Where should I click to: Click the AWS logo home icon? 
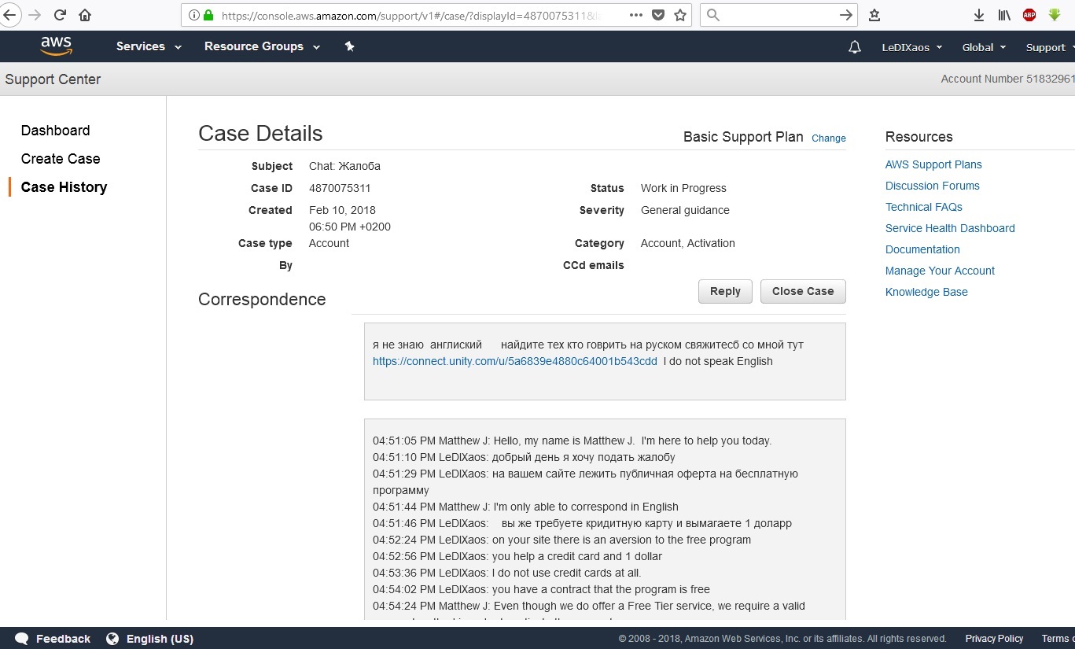[57, 46]
